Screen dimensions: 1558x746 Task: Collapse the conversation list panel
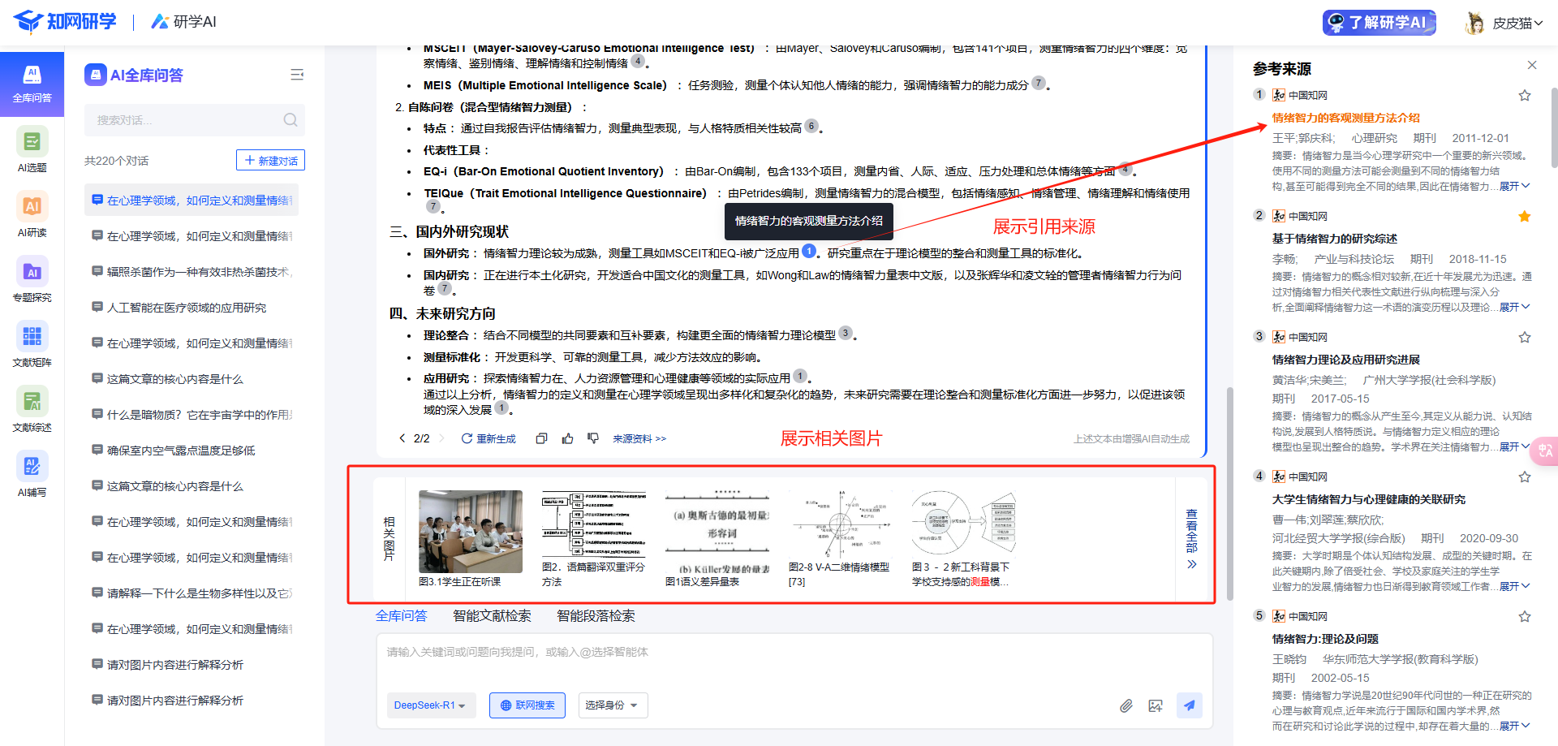click(297, 75)
